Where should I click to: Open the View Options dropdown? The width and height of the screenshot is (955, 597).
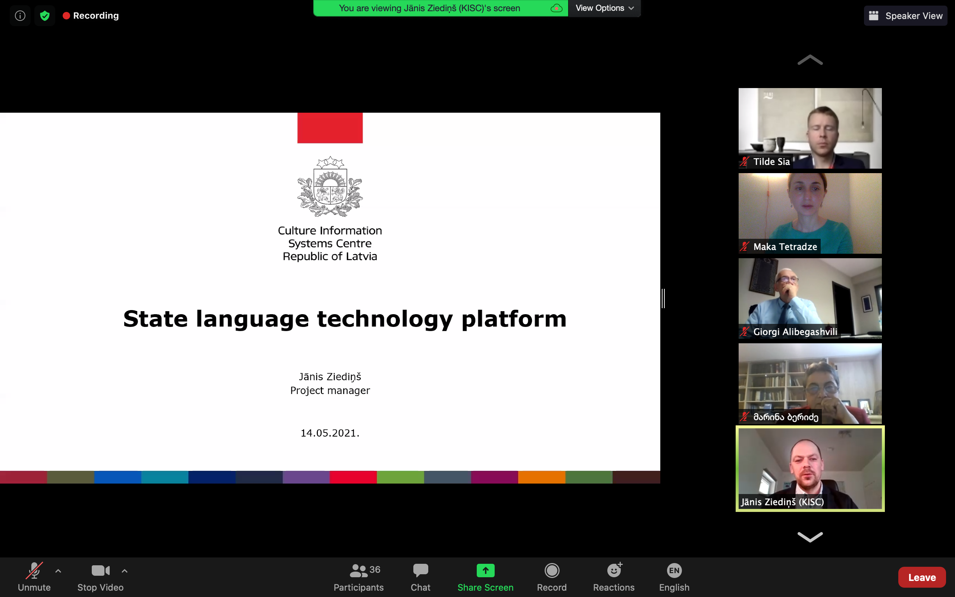604,8
